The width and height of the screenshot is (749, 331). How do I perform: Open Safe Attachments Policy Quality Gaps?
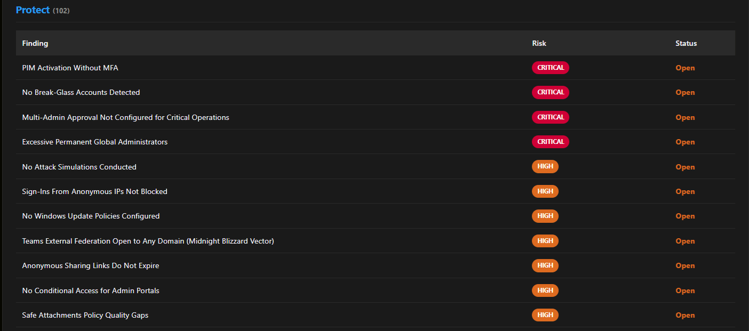85,315
